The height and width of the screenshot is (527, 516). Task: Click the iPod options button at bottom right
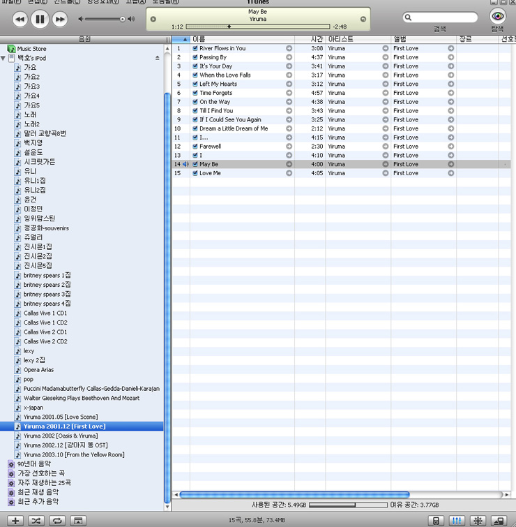click(436, 521)
